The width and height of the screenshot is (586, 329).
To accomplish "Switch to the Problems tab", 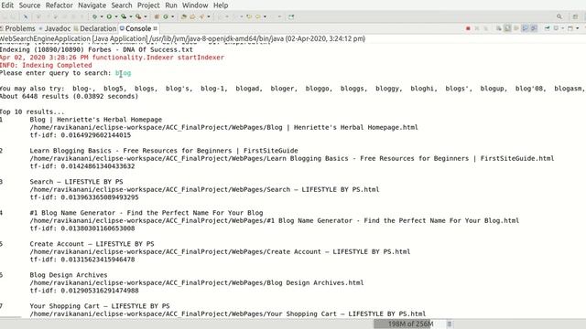I will pyautogui.click(x=18, y=28).
